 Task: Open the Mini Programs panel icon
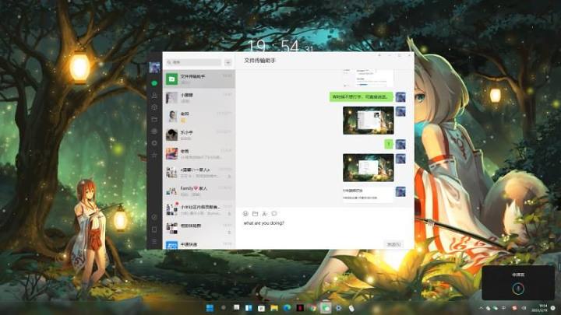(154, 217)
